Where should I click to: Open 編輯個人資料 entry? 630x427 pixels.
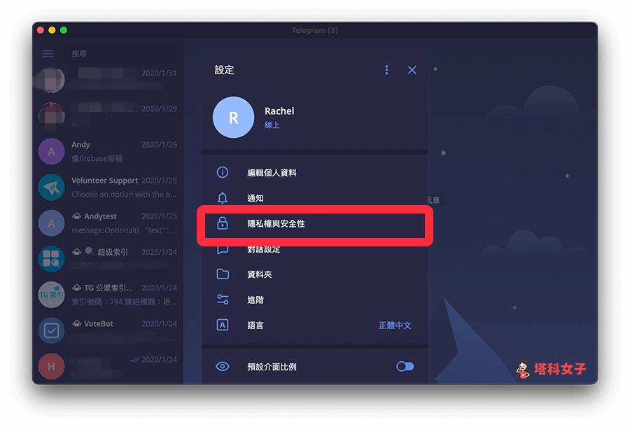[314, 172]
